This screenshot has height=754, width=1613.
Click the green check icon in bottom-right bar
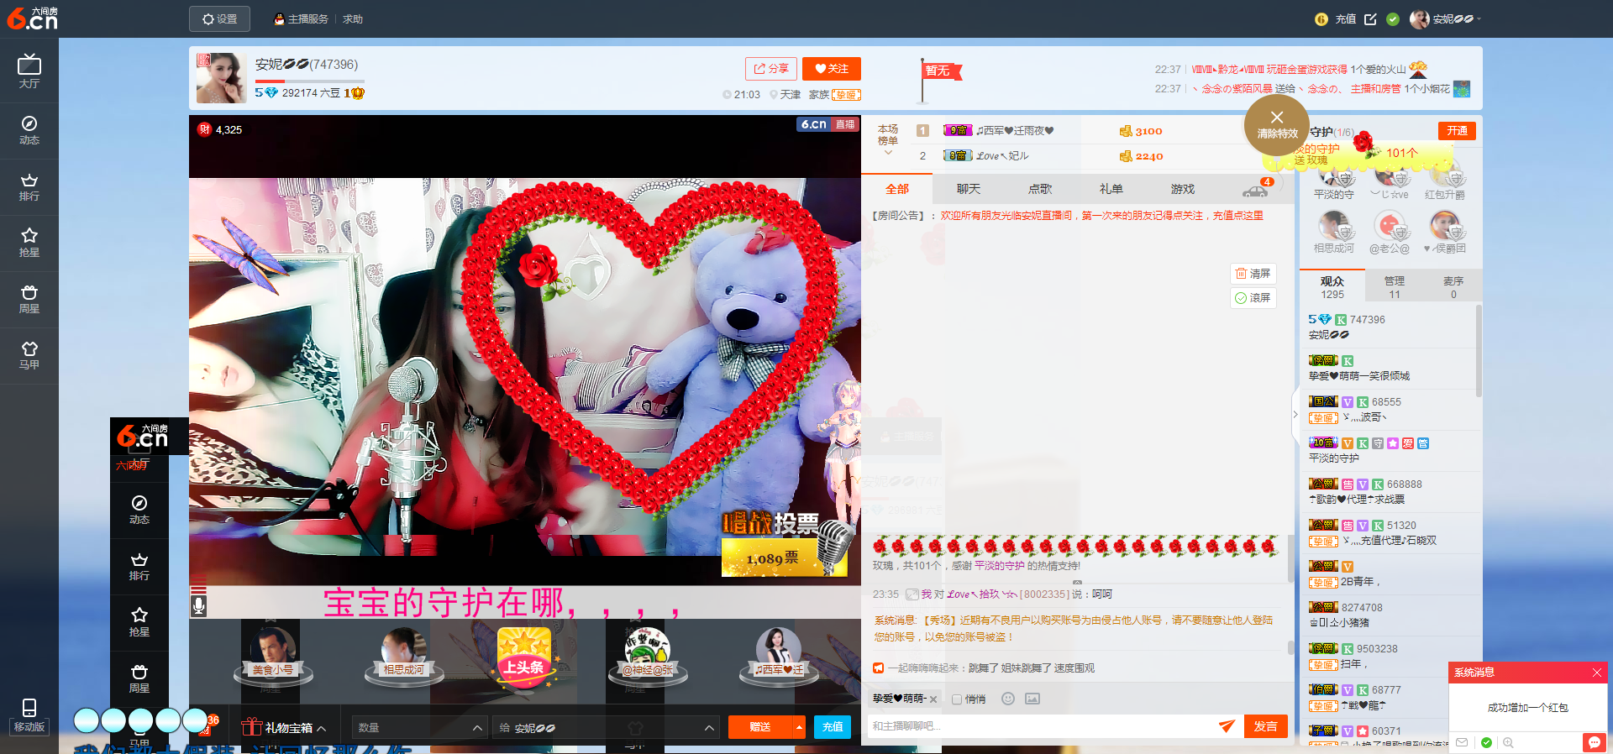tap(1486, 742)
